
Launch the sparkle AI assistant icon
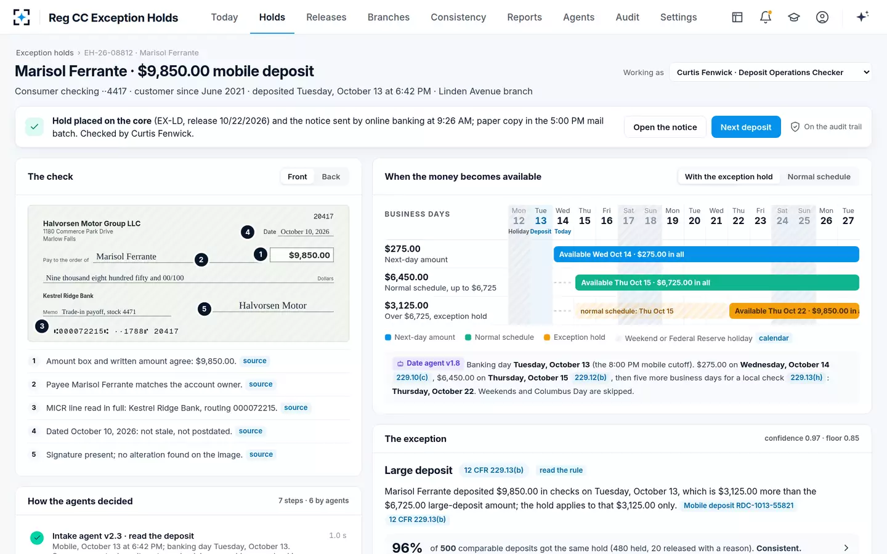[862, 17]
